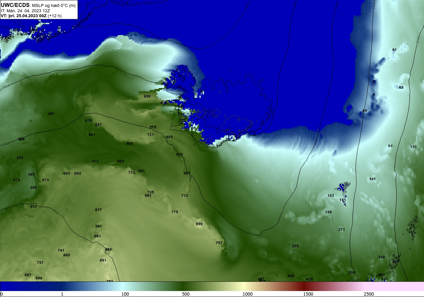Select the 69 height value
Viewport: 424px width, 297px height.
coord(365,110)
